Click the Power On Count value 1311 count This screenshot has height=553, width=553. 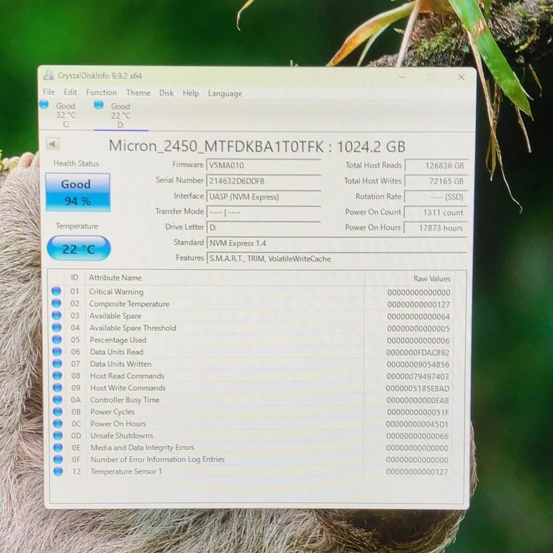pos(436,213)
